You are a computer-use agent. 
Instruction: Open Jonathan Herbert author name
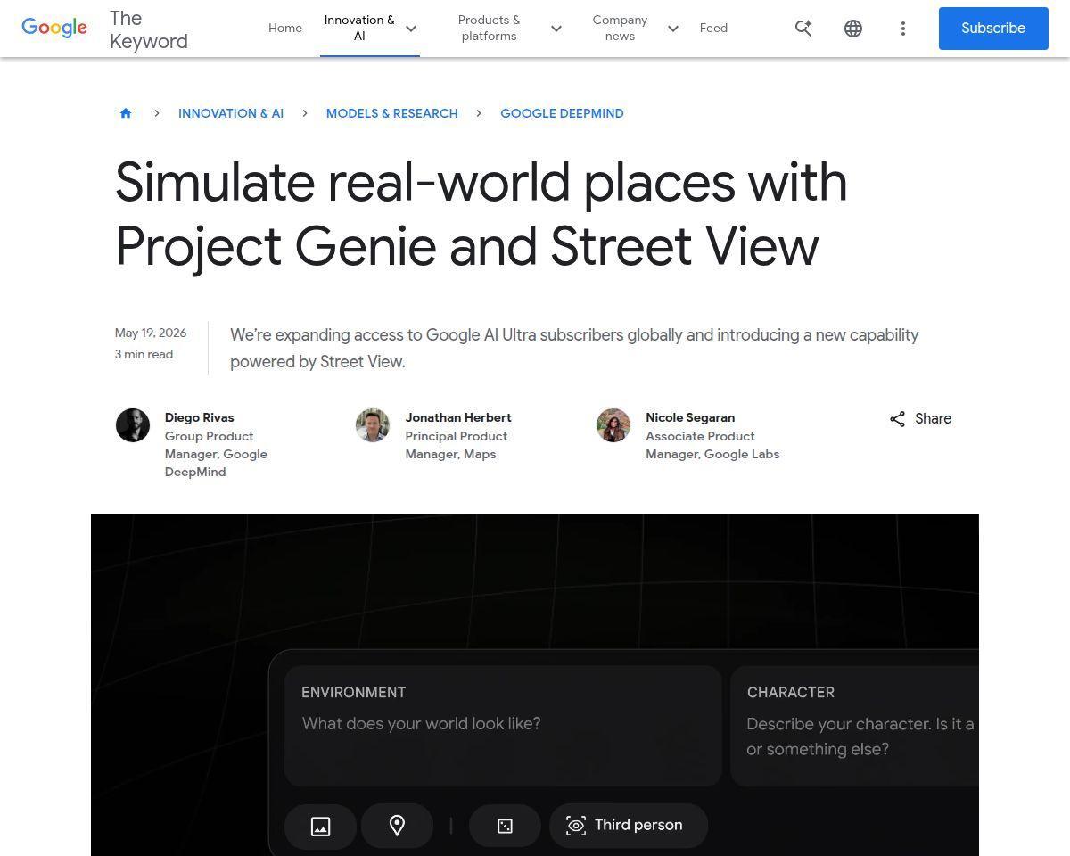(x=458, y=417)
